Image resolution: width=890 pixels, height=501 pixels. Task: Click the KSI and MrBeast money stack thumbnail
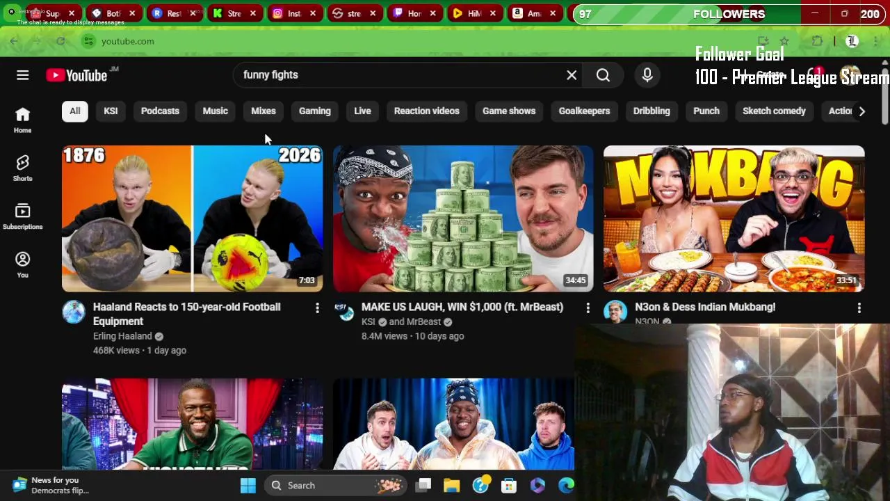click(x=463, y=218)
